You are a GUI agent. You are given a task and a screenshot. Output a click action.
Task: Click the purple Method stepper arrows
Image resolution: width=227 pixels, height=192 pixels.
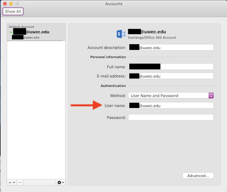(x=211, y=96)
